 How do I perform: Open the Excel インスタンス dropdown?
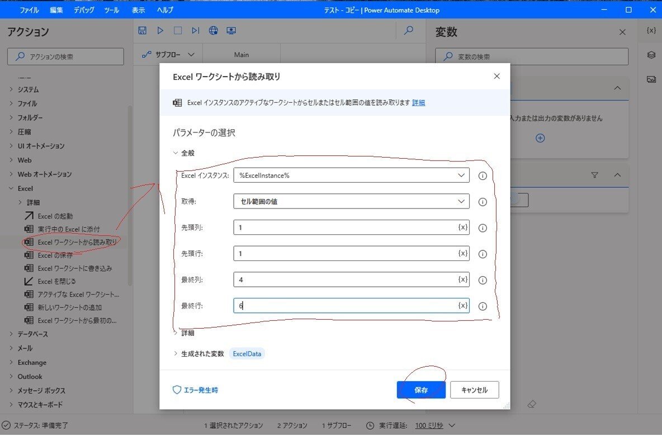(461, 175)
